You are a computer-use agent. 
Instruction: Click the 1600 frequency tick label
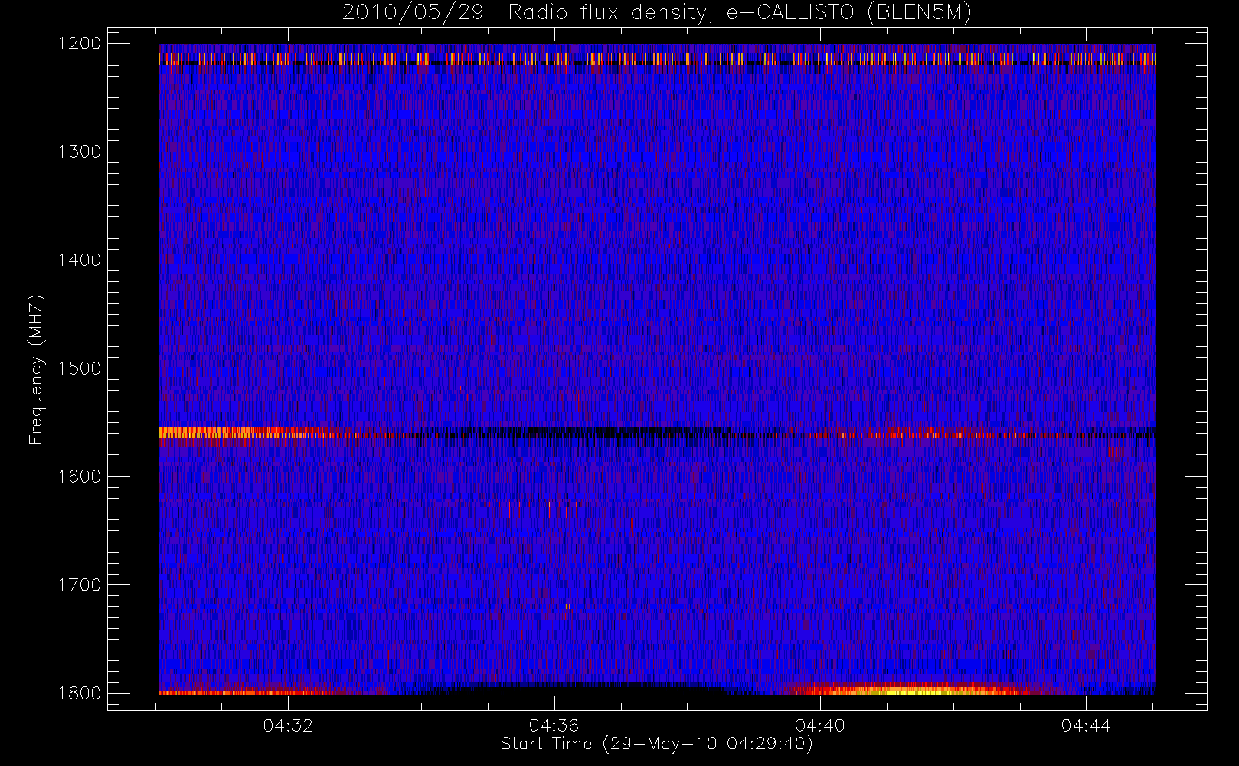(x=80, y=476)
